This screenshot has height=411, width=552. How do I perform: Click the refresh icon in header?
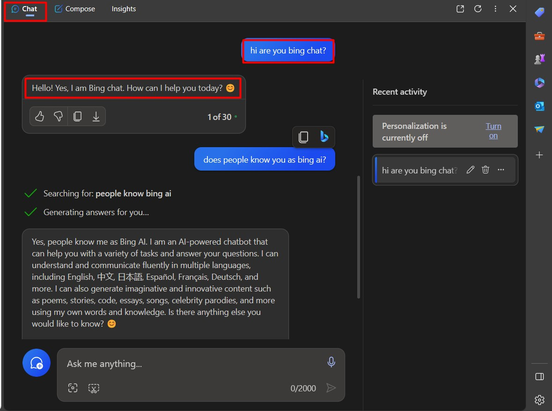pyautogui.click(x=478, y=9)
